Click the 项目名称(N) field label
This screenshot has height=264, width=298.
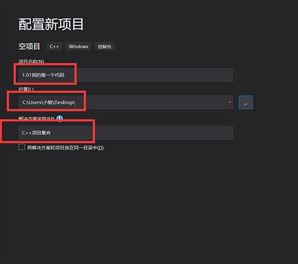[x=31, y=61]
